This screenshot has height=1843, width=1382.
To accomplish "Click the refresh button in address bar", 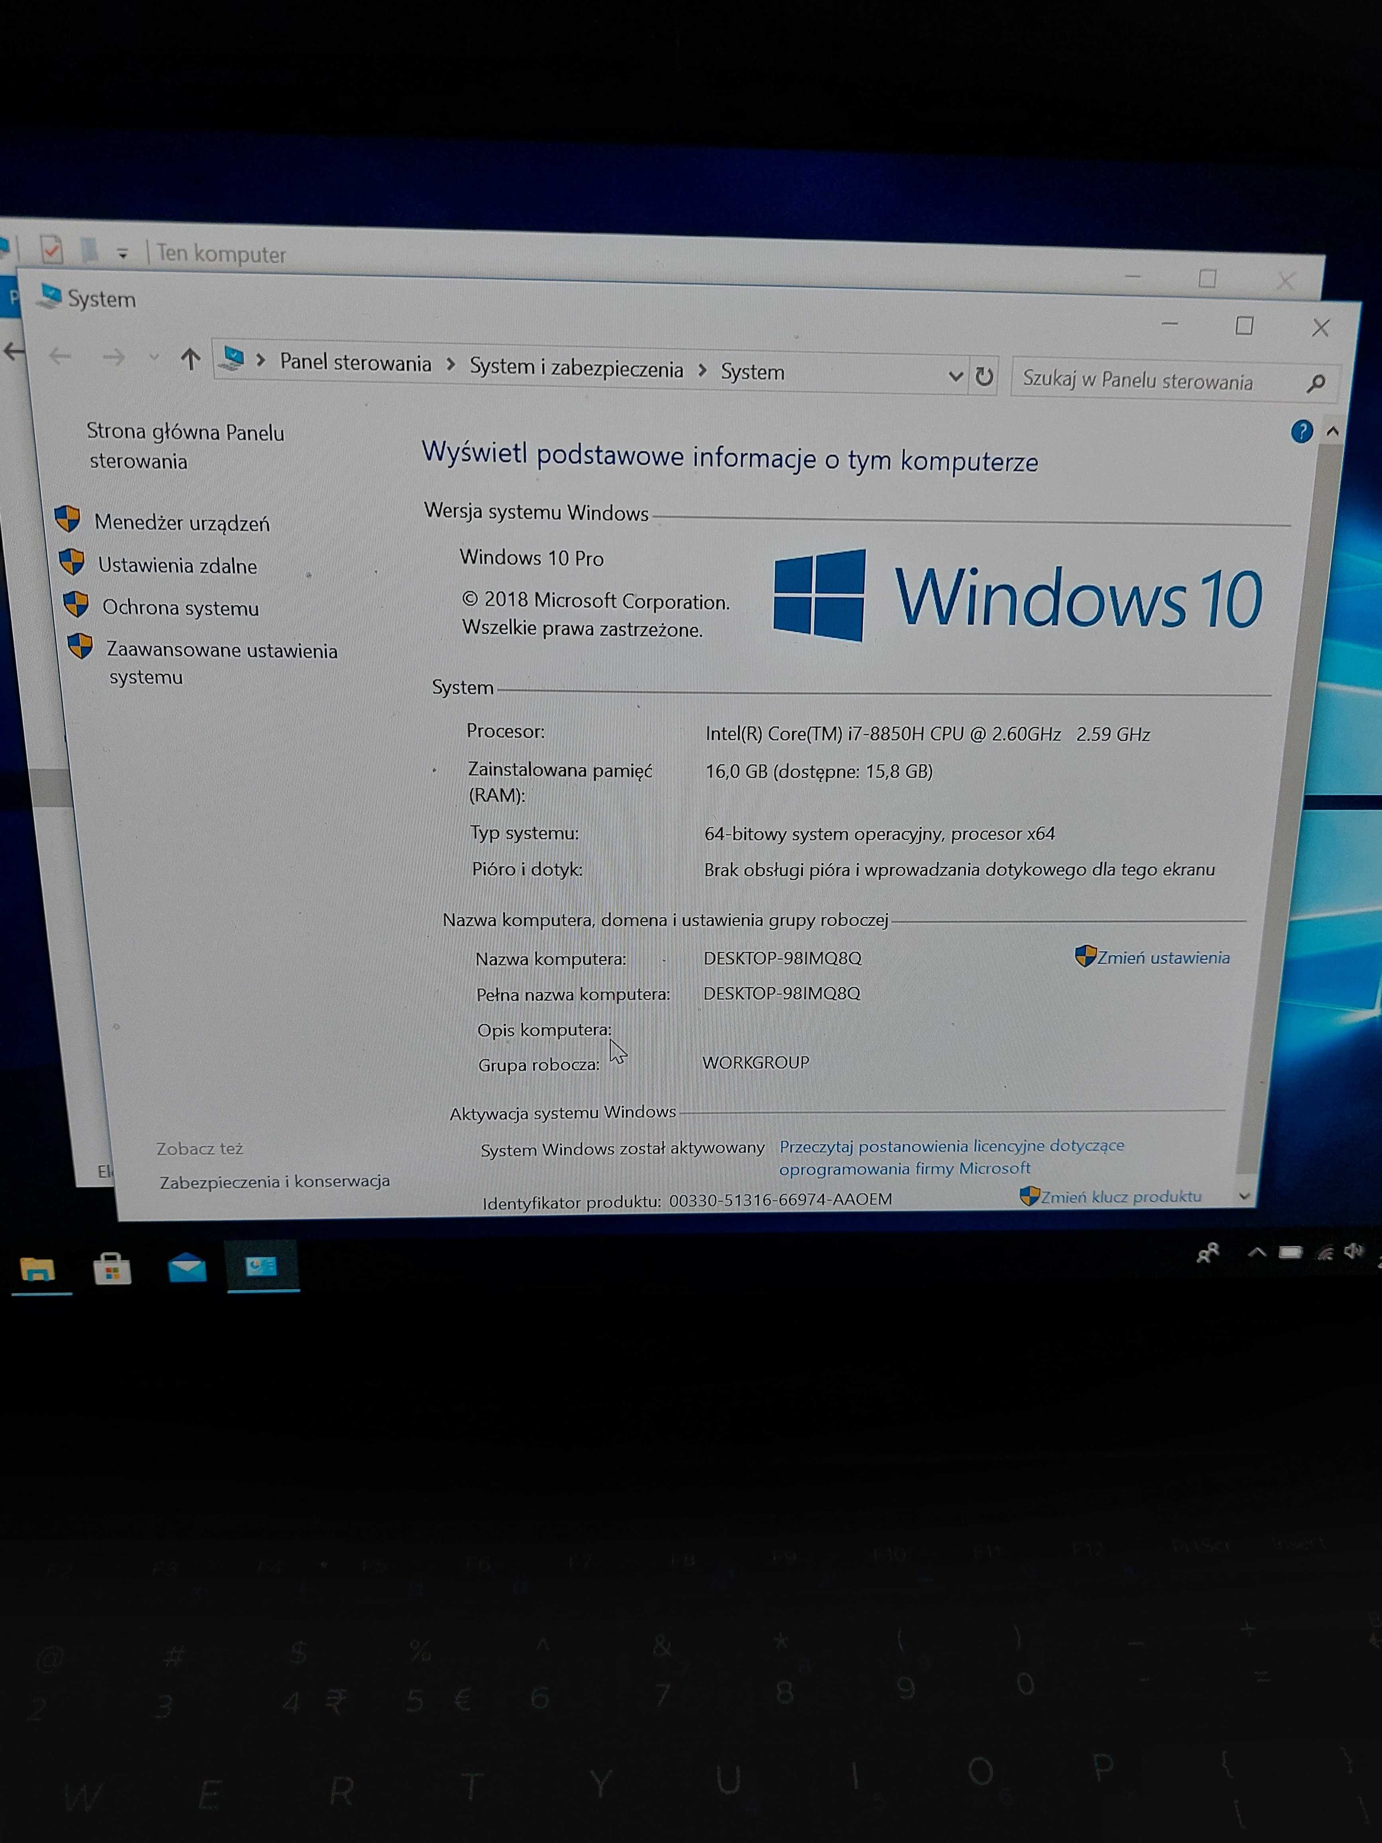I will click(x=984, y=377).
